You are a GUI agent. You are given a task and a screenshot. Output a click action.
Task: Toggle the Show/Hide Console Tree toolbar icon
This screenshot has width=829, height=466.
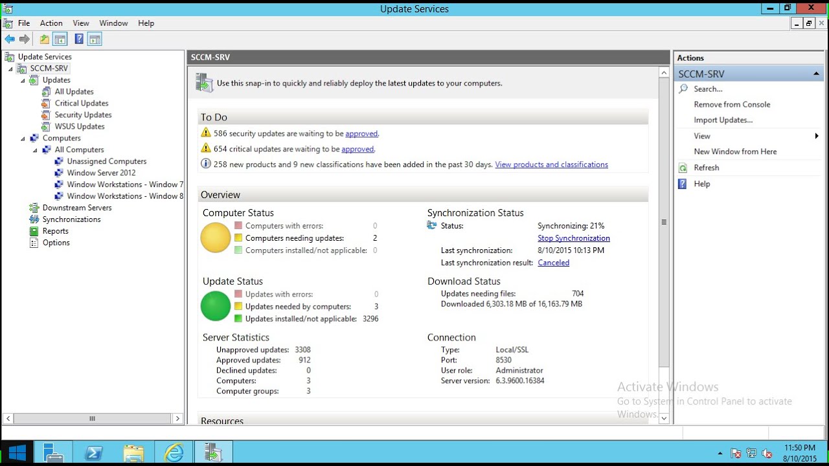point(60,39)
